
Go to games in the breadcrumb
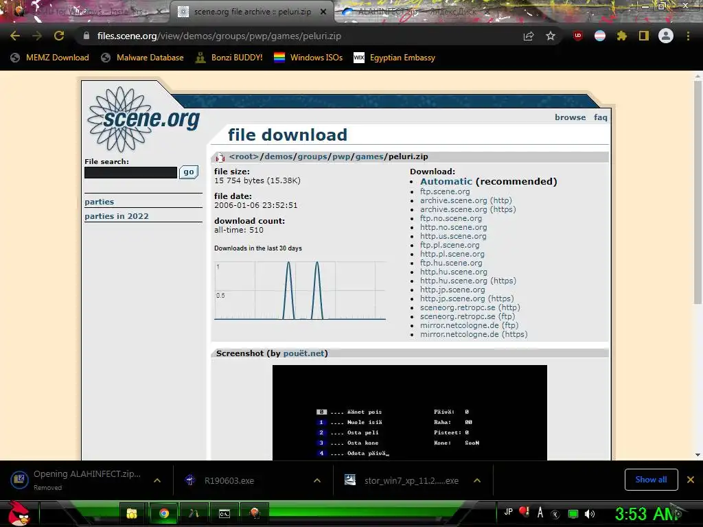coord(369,156)
